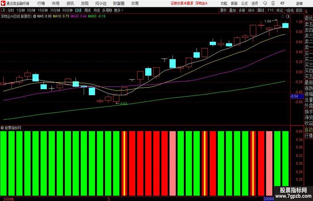313x201 pixels.
Task: Click 证券交易未登录 login status text
Action: click(x=182, y=3)
